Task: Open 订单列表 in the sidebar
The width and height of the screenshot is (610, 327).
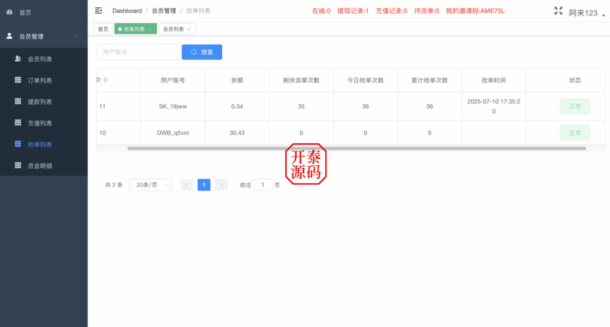Action: pyautogui.click(x=40, y=81)
